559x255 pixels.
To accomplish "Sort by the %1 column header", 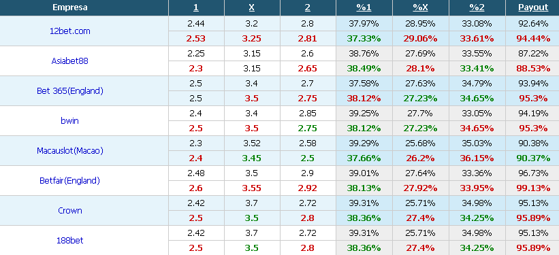I will point(364,7).
